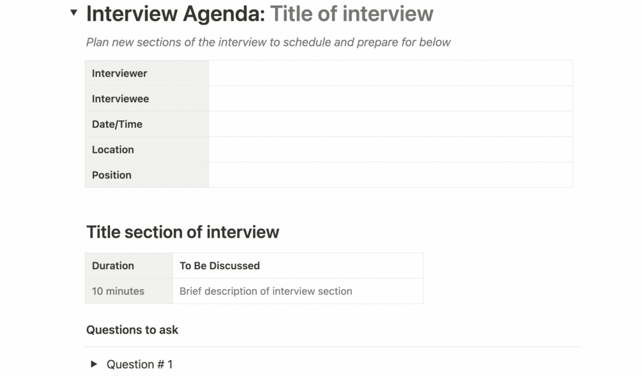This screenshot has width=642, height=376.
Task: Click the blank cell next to Date/Time
Action: coord(390,124)
